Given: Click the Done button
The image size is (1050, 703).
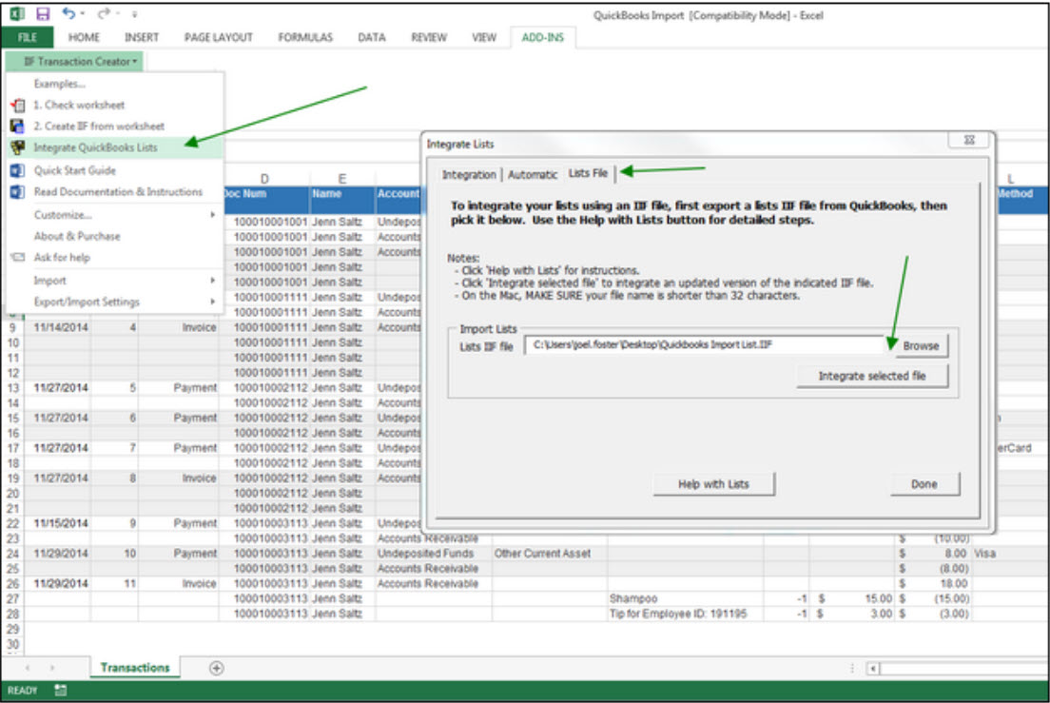Looking at the screenshot, I should [x=924, y=484].
